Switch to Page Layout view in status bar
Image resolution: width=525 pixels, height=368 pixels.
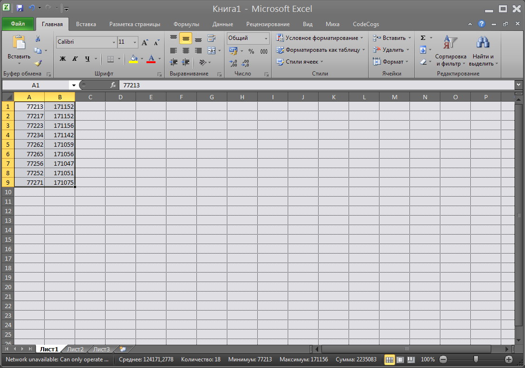pos(400,359)
